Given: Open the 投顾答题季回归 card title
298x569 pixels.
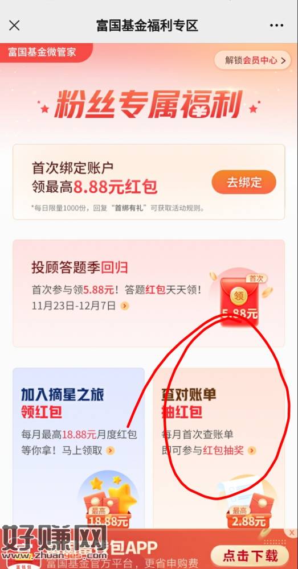Looking at the screenshot, I should (x=80, y=268).
